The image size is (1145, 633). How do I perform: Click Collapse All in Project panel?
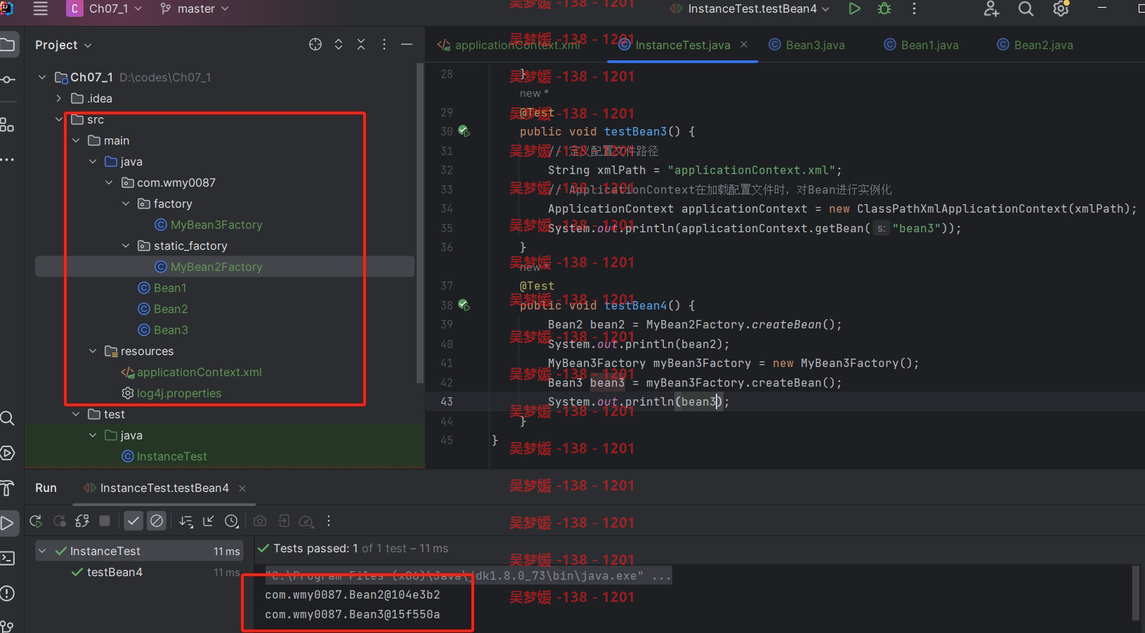[361, 44]
